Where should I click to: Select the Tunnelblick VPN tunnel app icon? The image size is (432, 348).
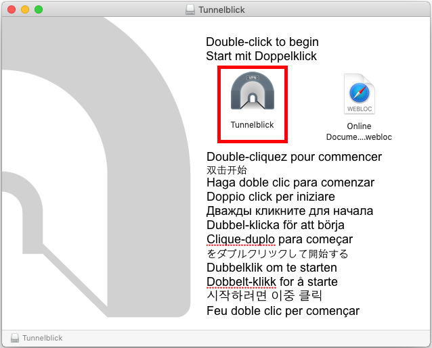click(x=253, y=91)
